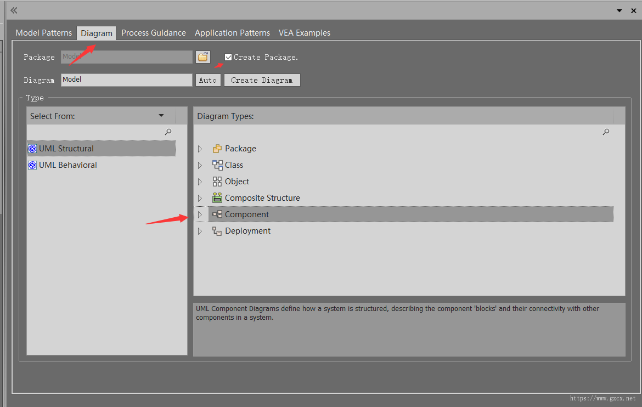642x407 pixels.
Task: Collapse panel using double chevron icon
Action: point(14,10)
